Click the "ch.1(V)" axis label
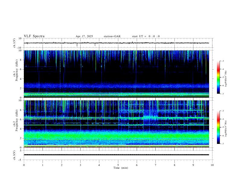Screen dimensions: 239x185 click(14, 43)
